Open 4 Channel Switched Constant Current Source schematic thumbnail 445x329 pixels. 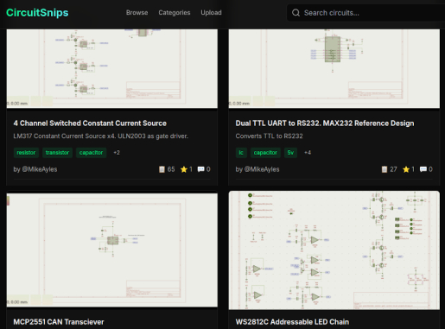[x=112, y=68]
